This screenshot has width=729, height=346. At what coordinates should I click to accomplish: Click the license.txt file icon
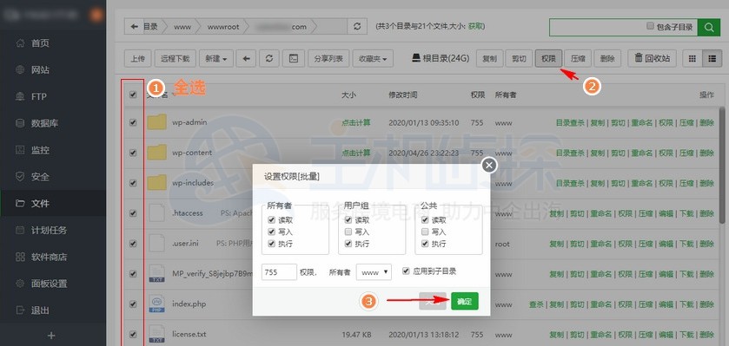tap(156, 335)
